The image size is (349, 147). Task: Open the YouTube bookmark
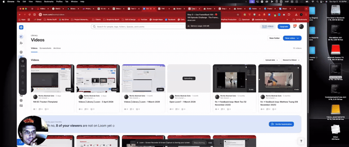(142, 19)
